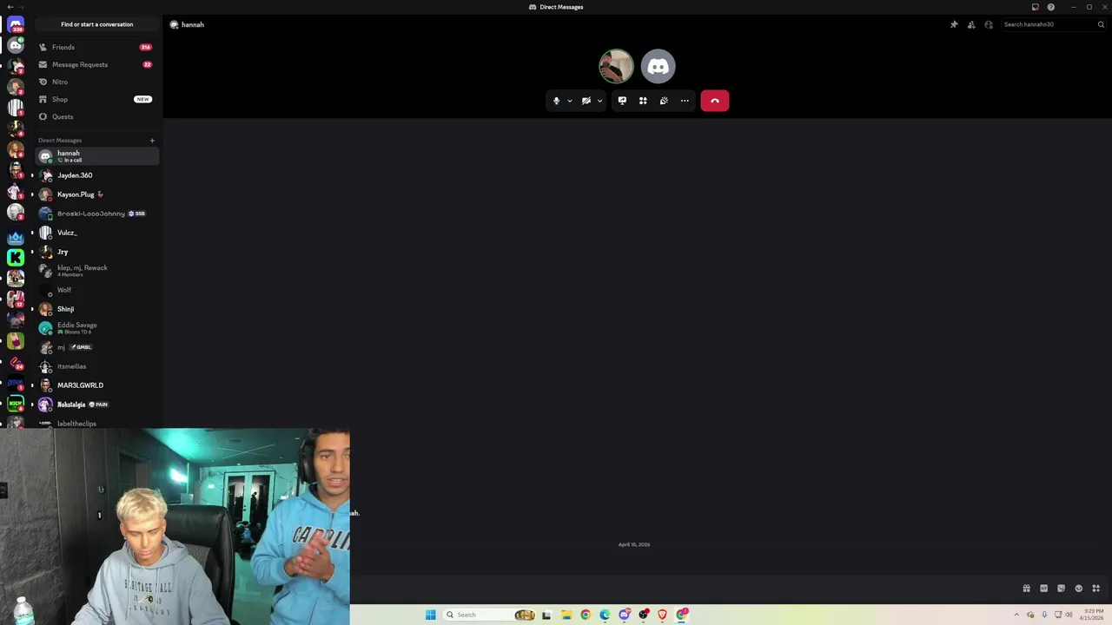Open Message Requests
This screenshot has height=625, width=1112.
tap(97, 64)
